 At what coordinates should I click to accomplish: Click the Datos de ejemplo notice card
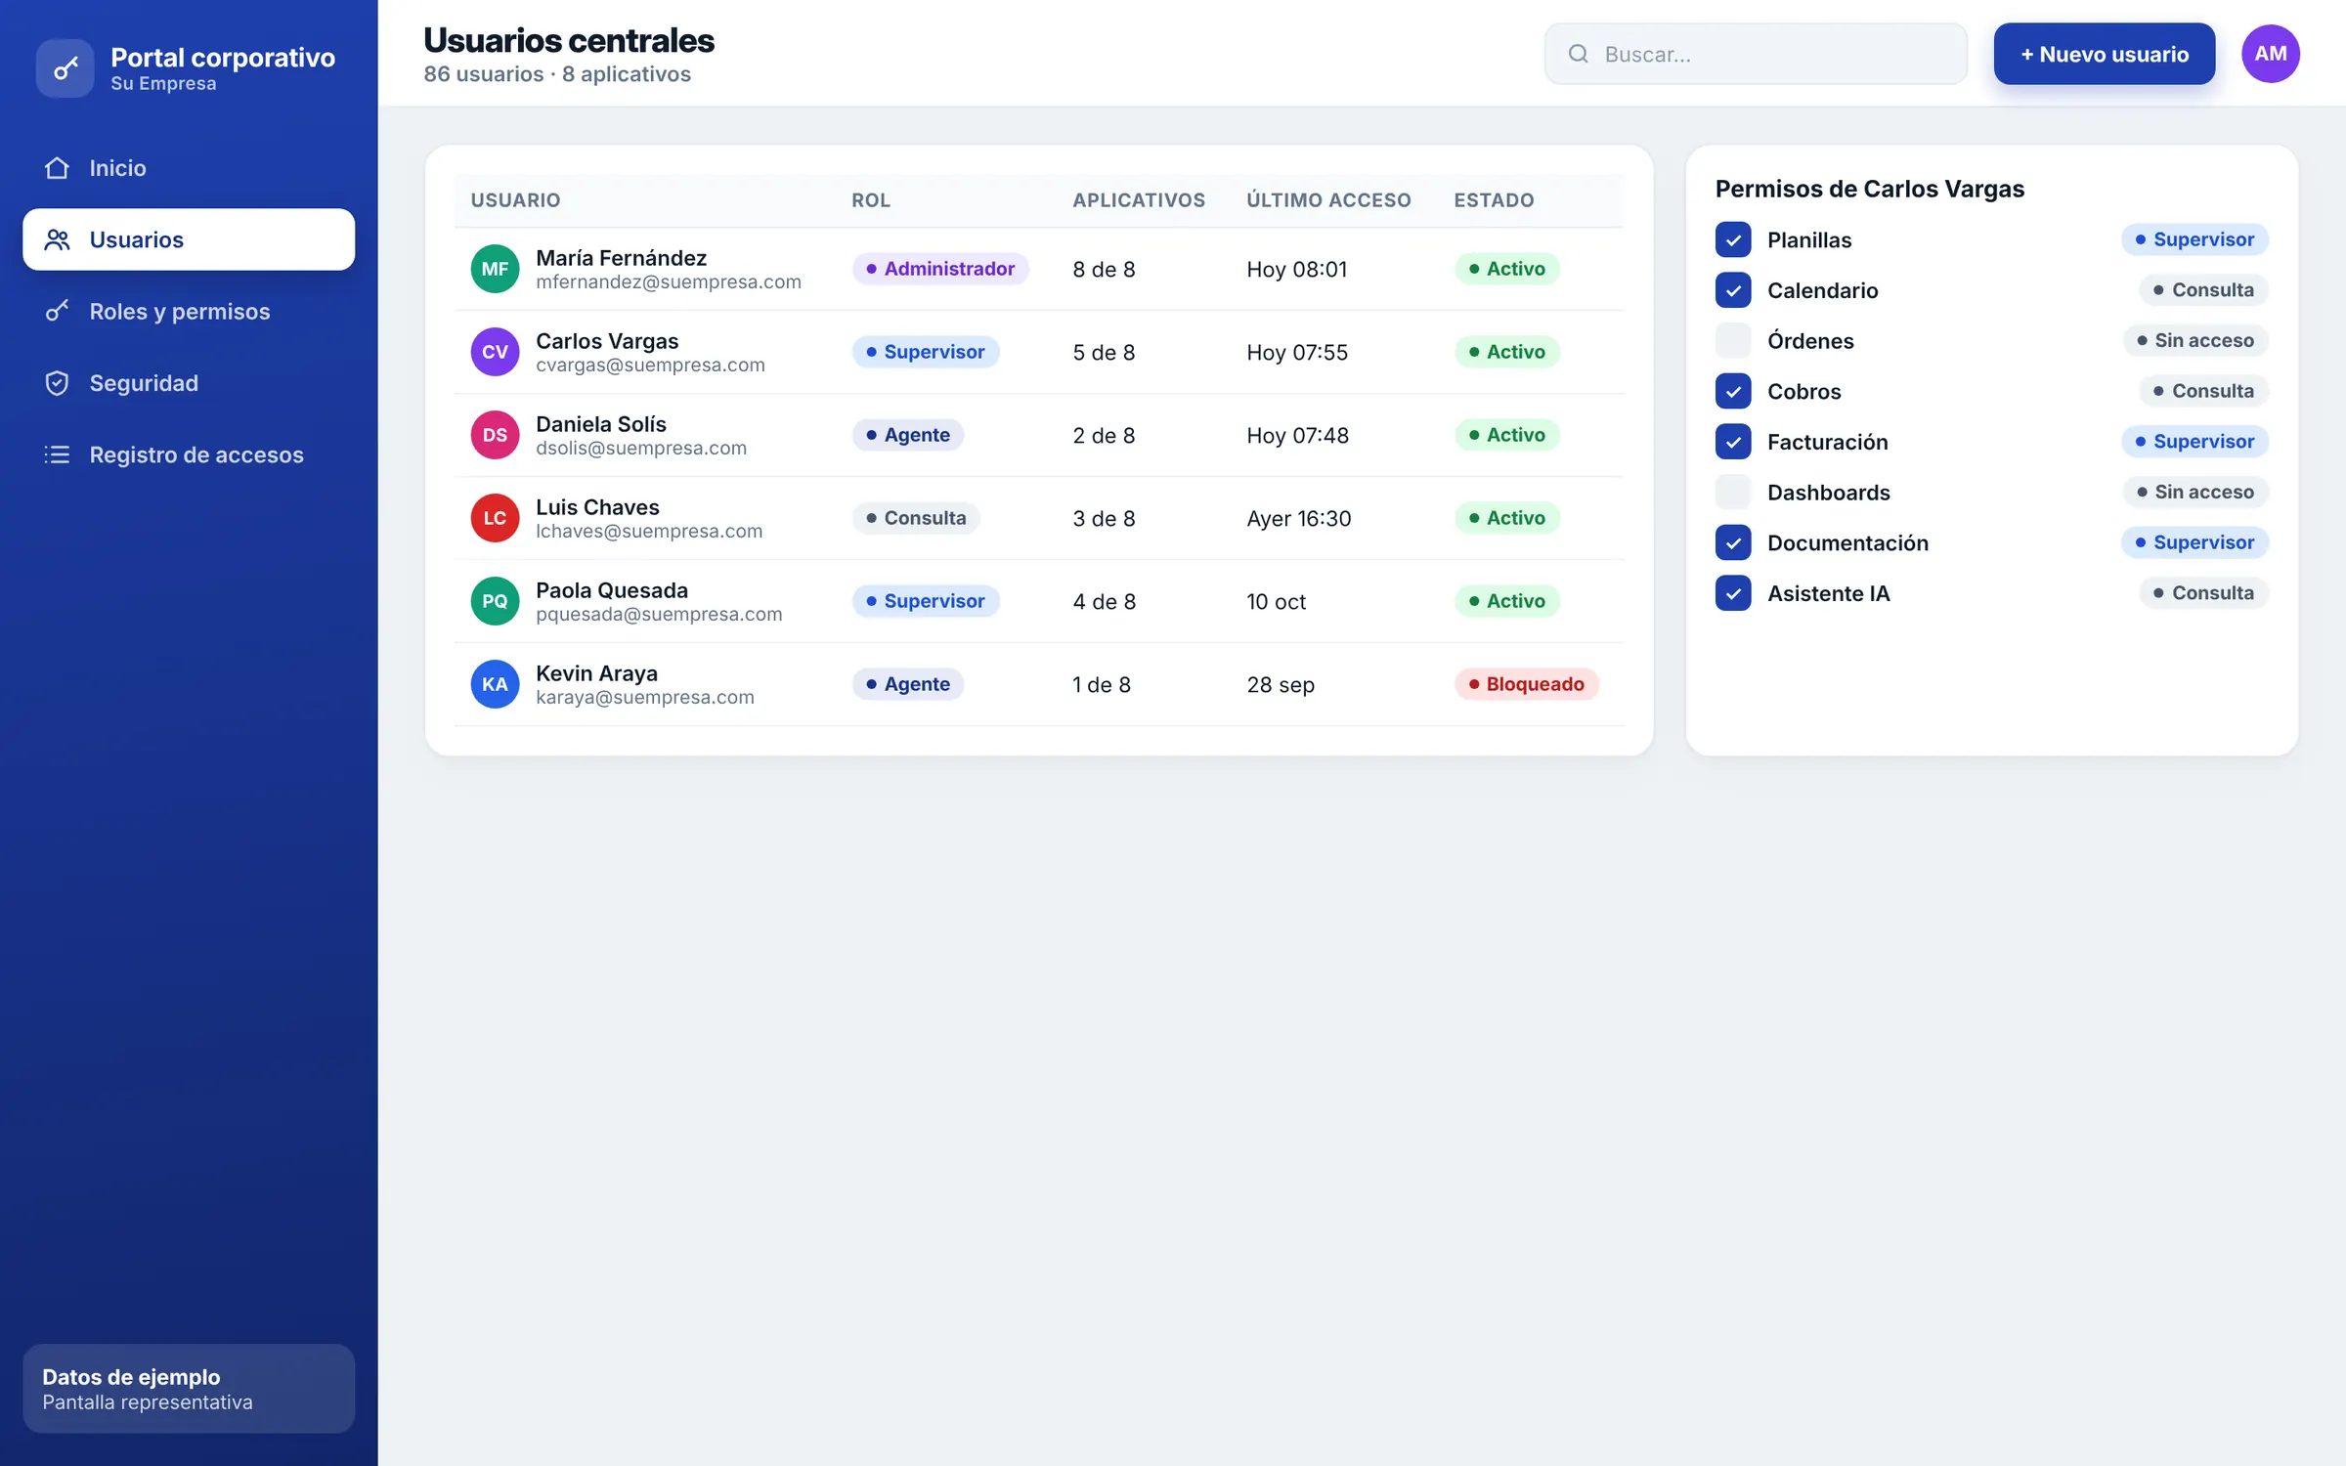pyautogui.click(x=189, y=1388)
